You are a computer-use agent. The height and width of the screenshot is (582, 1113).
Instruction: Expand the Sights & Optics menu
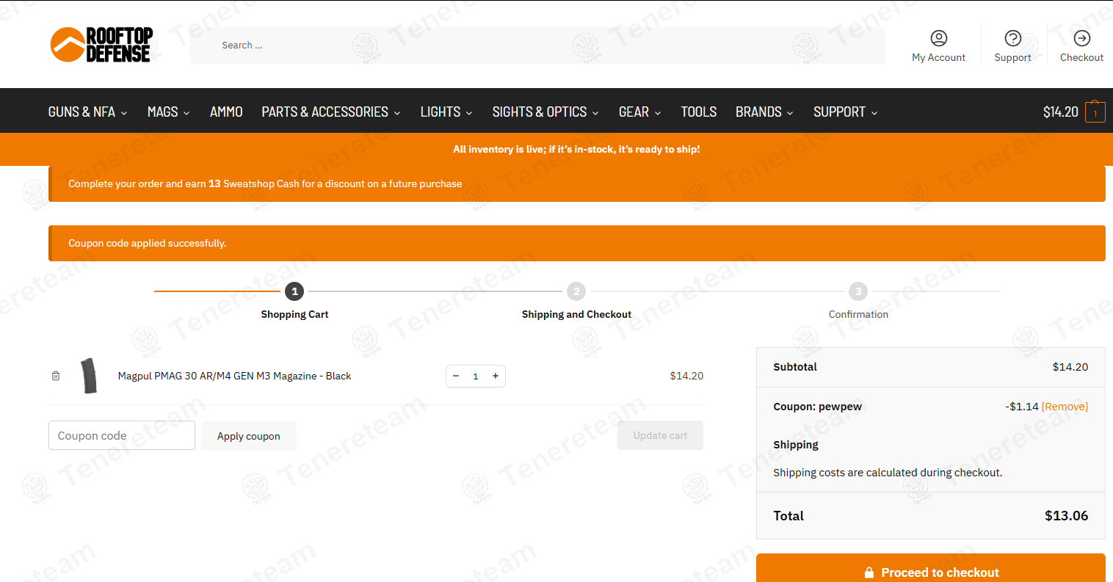pos(545,112)
